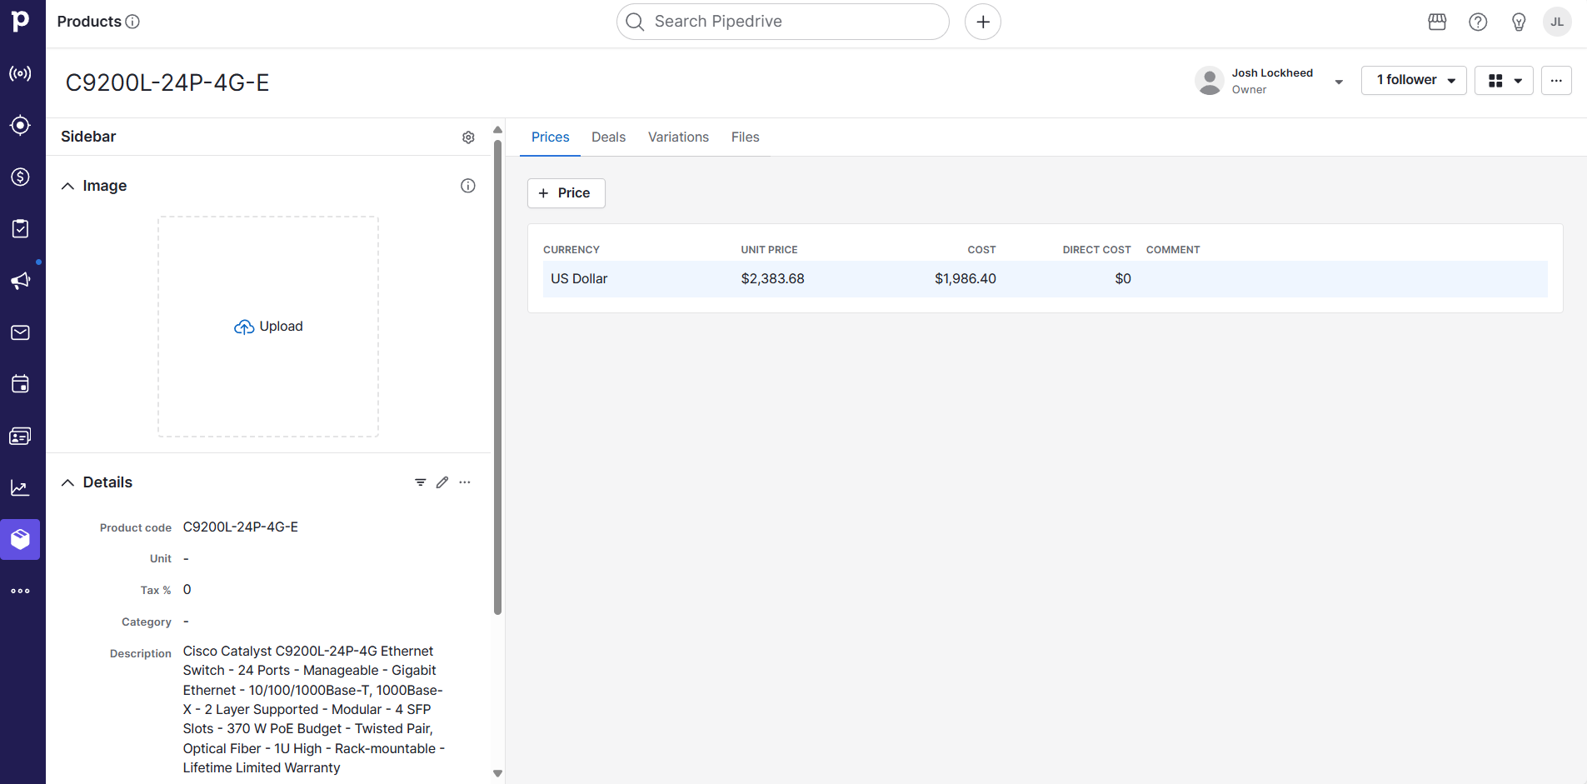The height and width of the screenshot is (784, 1587).
Task: Open Insights via the chart icon
Action: pyautogui.click(x=20, y=487)
